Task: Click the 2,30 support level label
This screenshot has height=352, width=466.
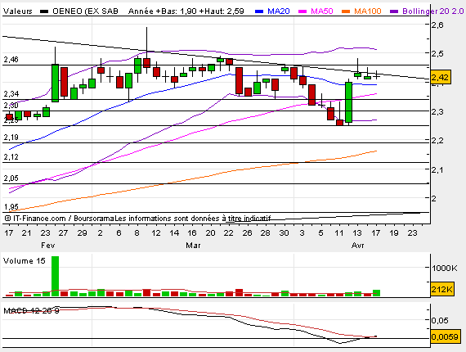Action: (x=11, y=106)
